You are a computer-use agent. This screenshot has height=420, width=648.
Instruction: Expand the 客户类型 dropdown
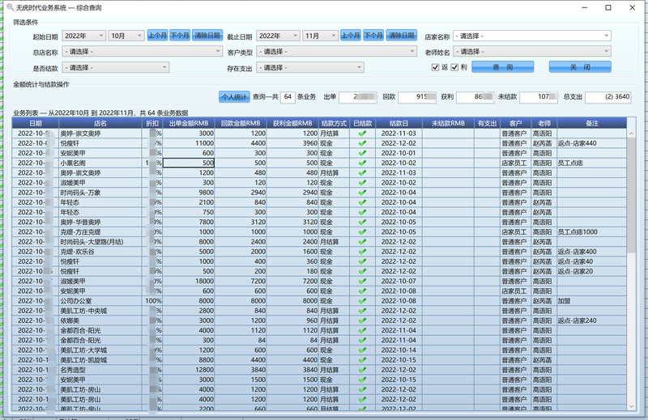point(336,52)
